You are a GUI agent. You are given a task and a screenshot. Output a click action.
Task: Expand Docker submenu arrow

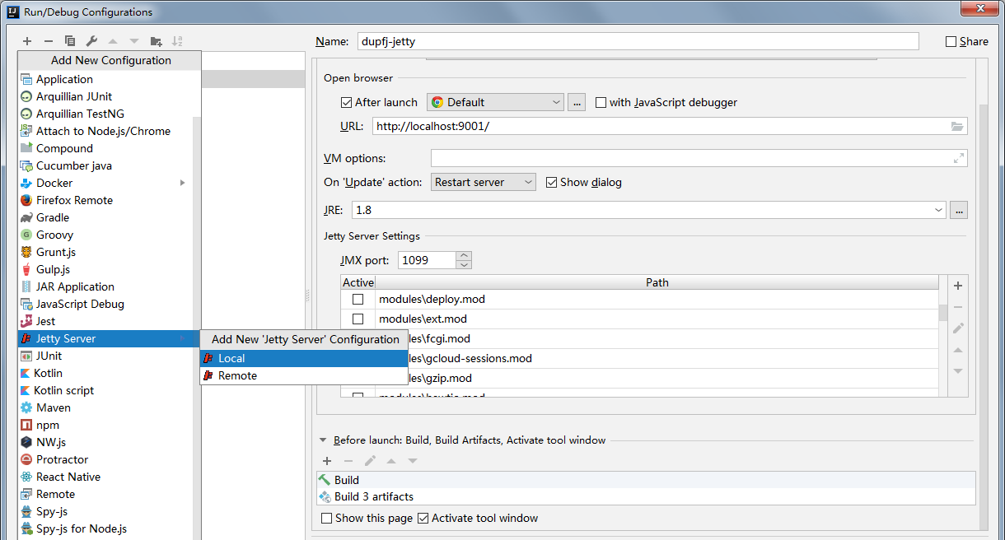(183, 183)
